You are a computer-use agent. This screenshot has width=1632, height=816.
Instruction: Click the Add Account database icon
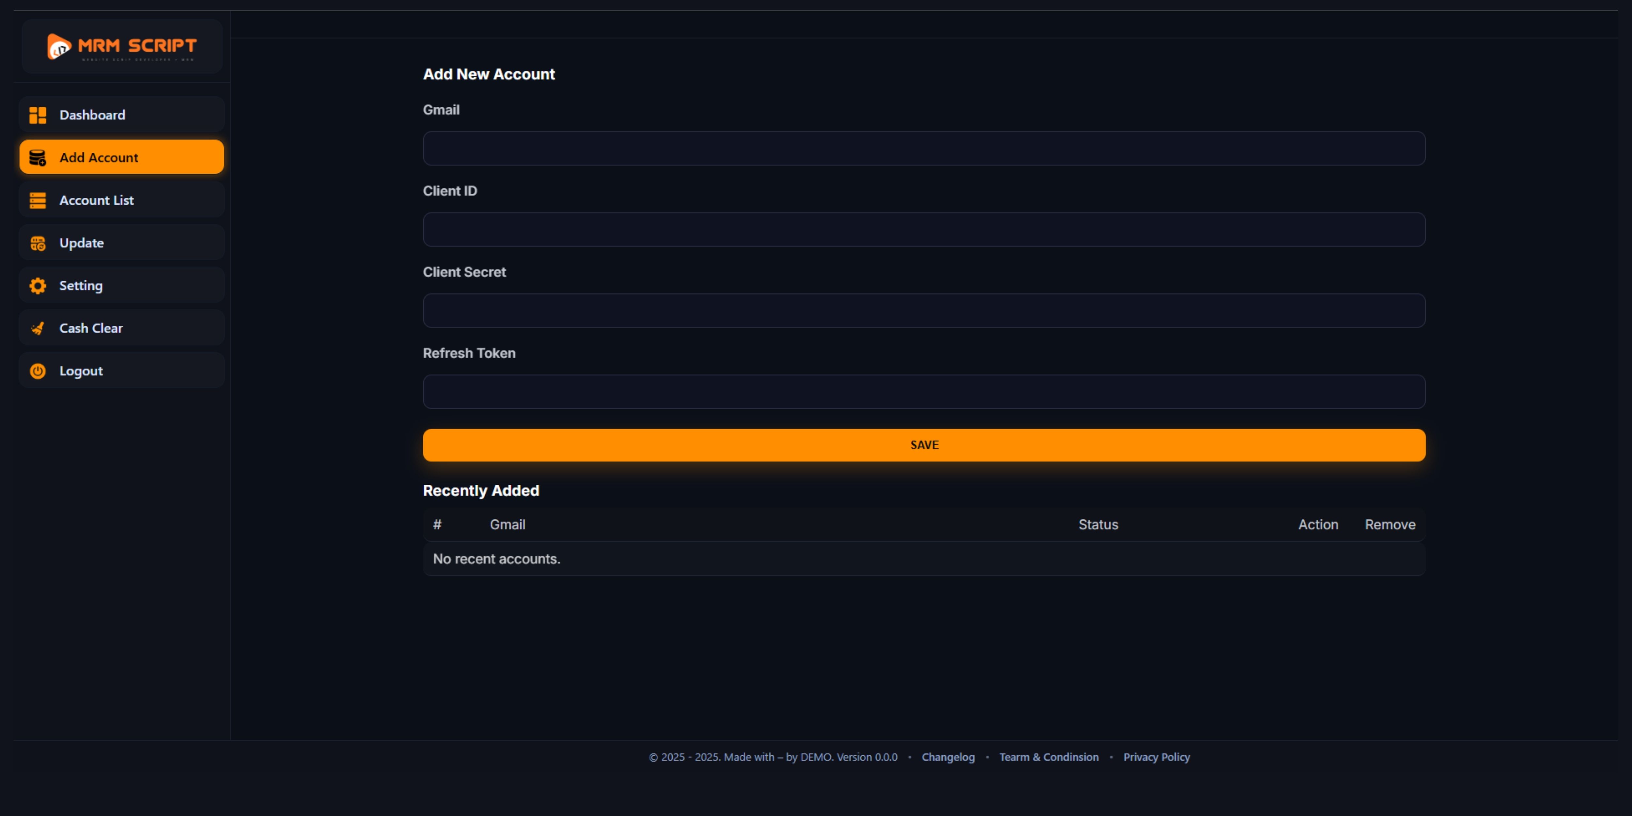[38, 157]
